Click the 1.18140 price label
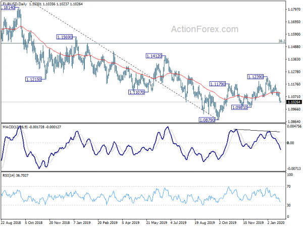 (x=8, y=8)
